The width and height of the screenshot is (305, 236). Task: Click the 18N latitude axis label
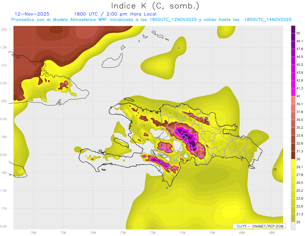point(4,173)
